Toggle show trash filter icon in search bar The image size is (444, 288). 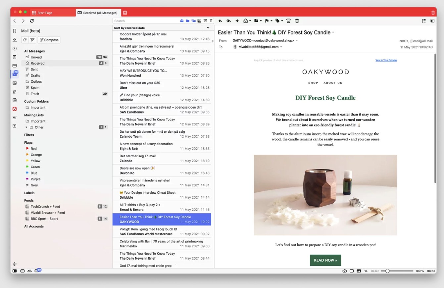[x=211, y=21]
